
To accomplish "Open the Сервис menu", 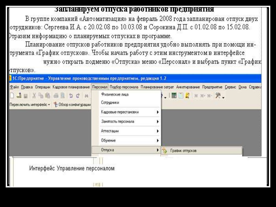I will pyautogui.click(x=230, y=87).
